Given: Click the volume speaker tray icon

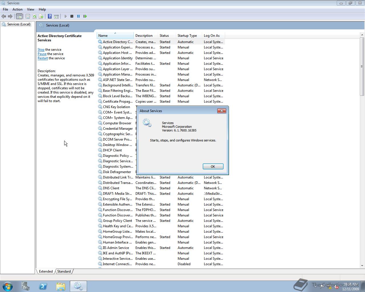Looking at the screenshot, I should [336, 287].
